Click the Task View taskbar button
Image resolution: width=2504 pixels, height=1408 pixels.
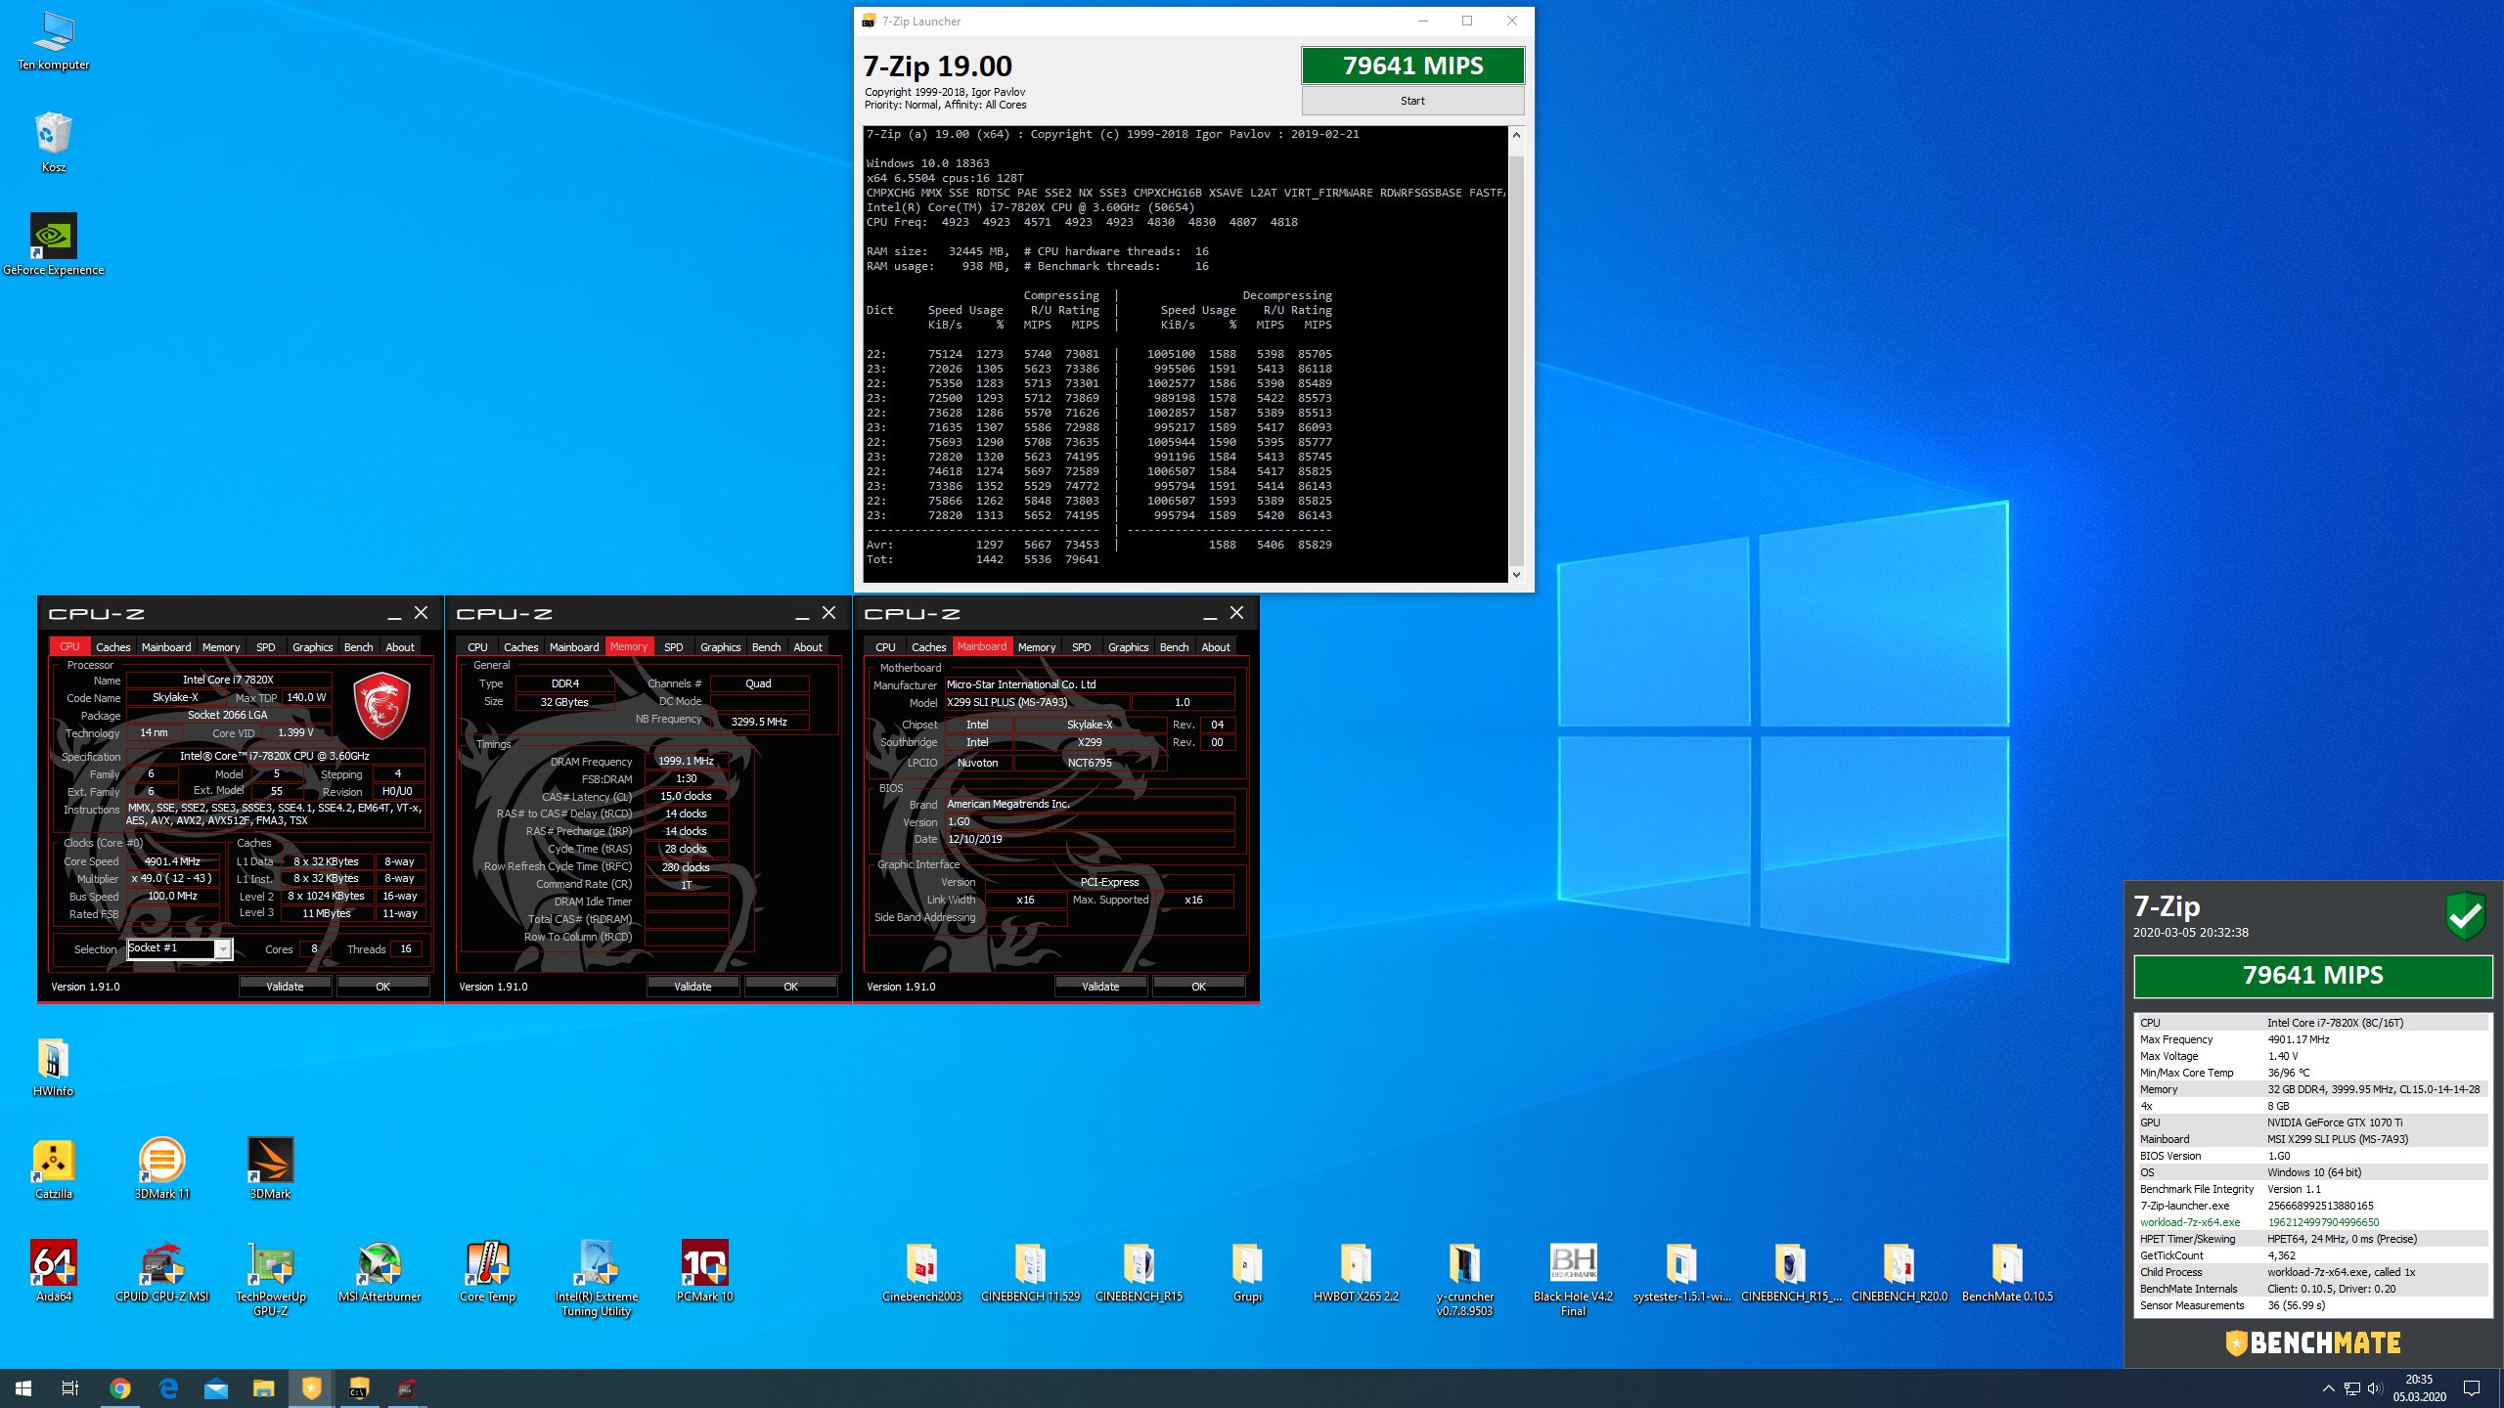coord(70,1388)
